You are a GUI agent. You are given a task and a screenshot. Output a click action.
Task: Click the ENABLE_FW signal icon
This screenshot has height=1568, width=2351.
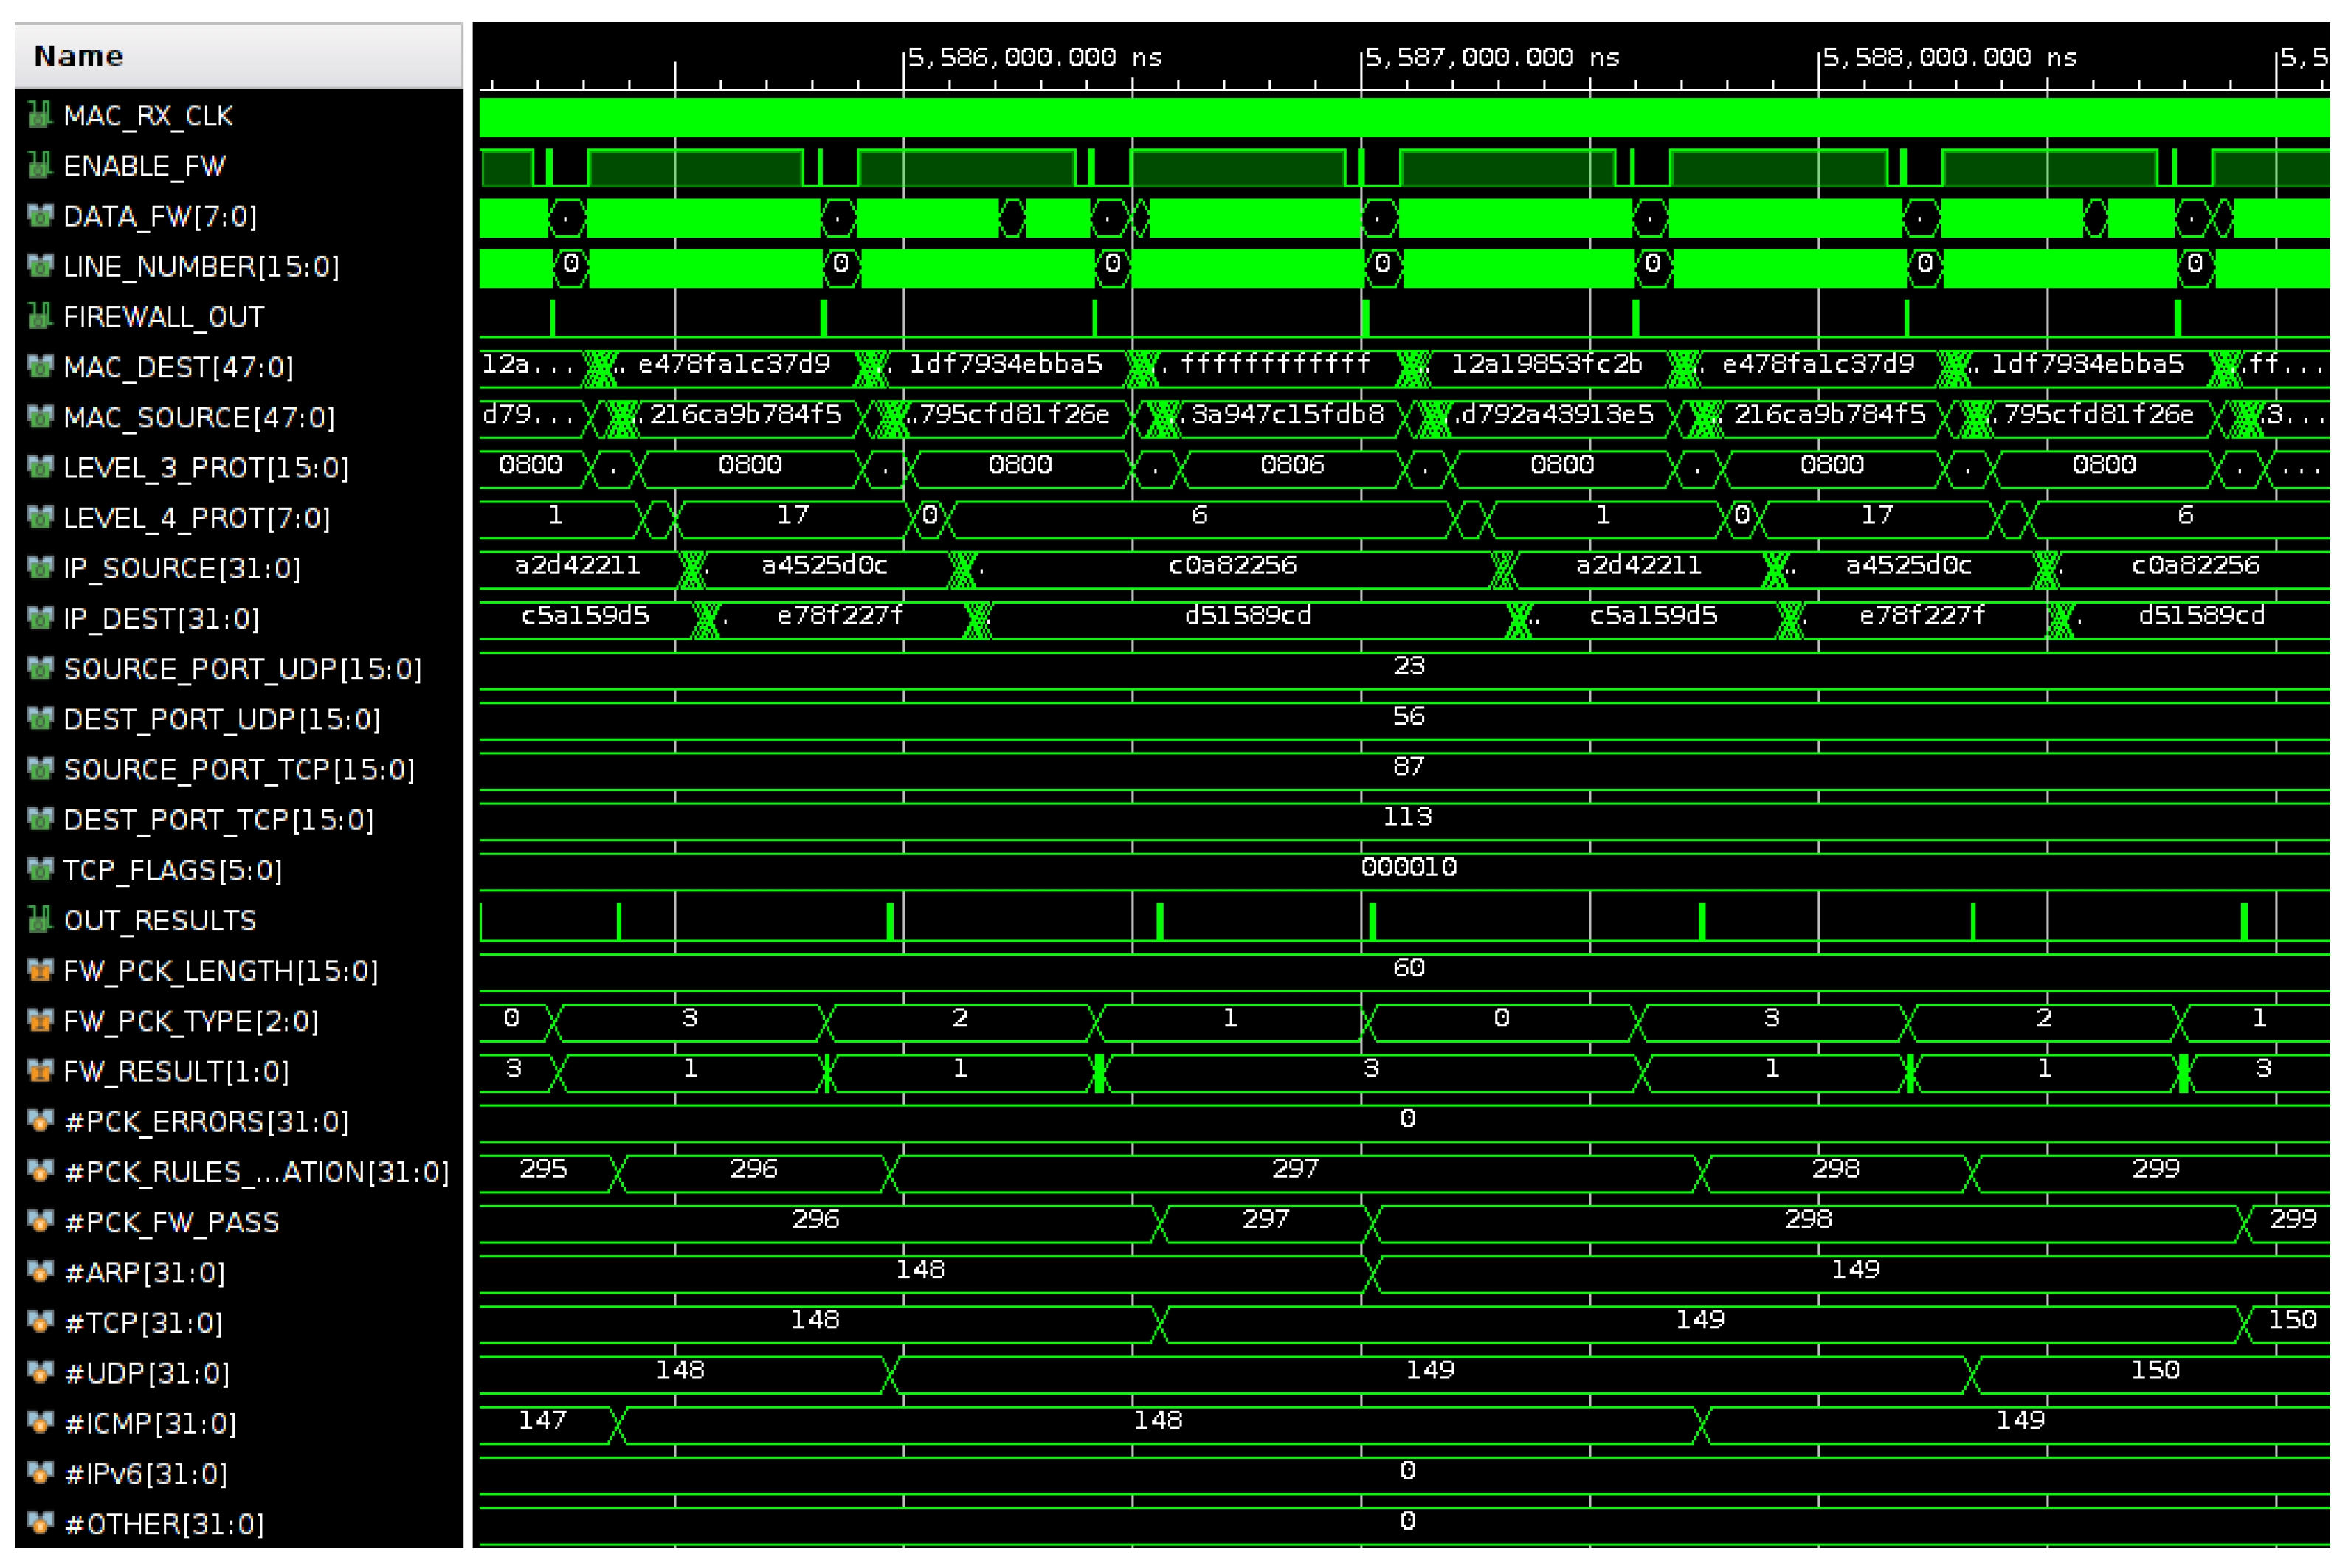pyautogui.click(x=39, y=165)
